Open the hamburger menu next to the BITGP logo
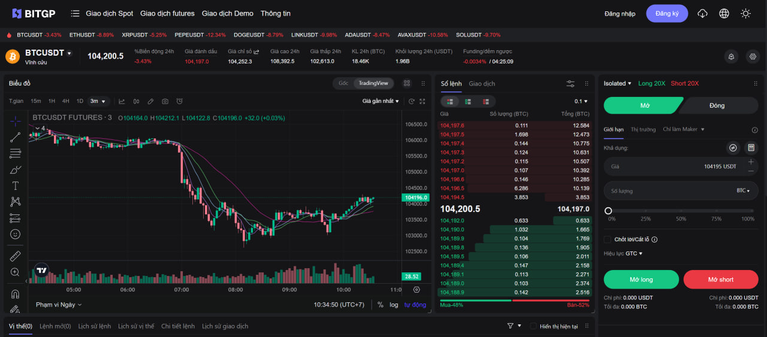 75,13
